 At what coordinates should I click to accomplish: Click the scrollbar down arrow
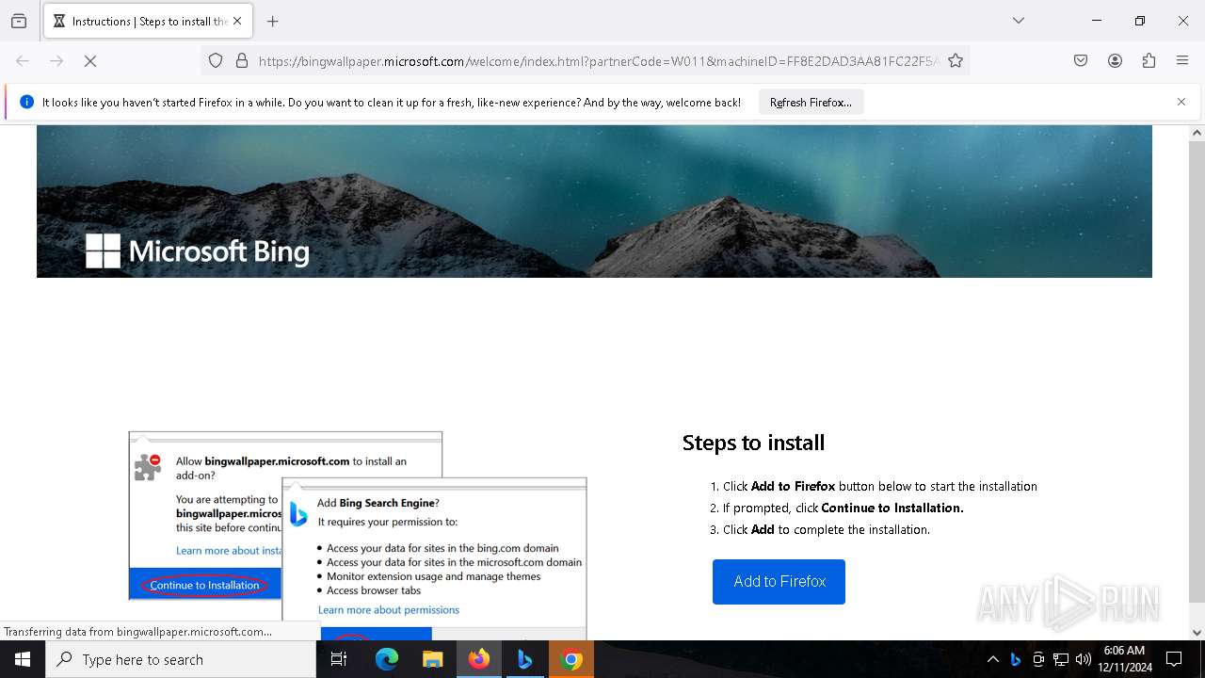click(x=1197, y=632)
